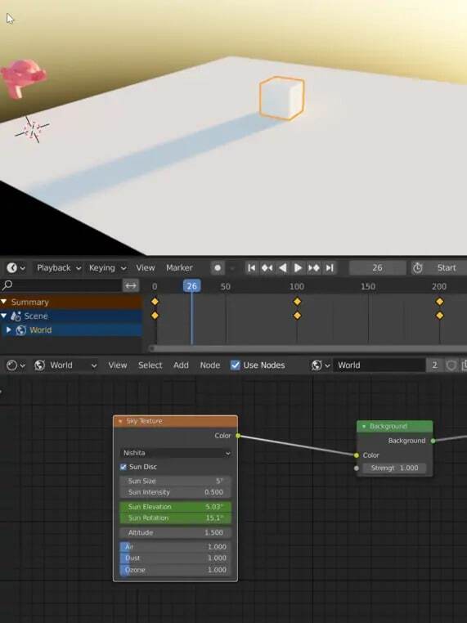Adjust the Sun Rotation field
The image size is (467, 623).
tap(175, 518)
